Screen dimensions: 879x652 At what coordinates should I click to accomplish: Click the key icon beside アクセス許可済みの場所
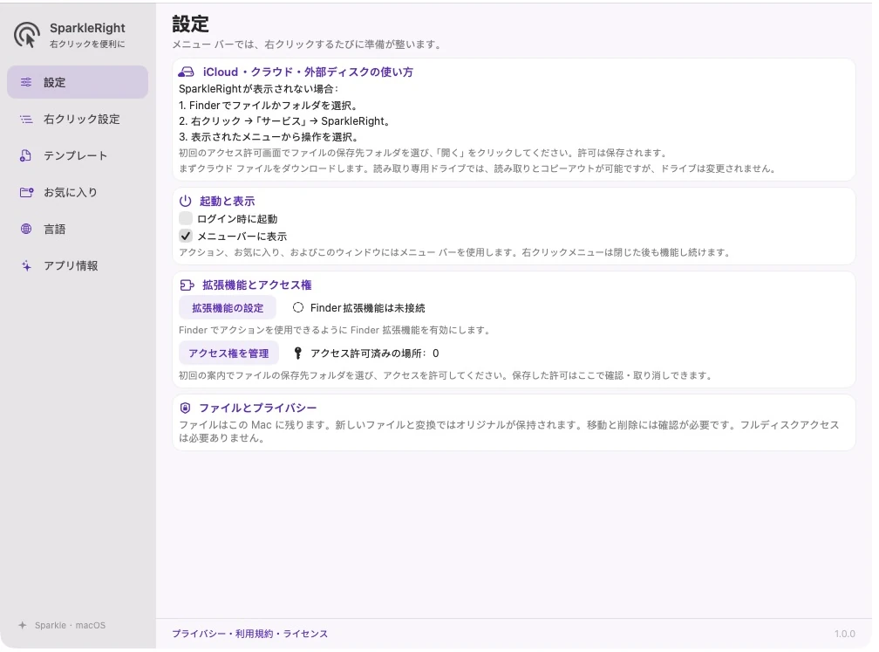point(298,353)
